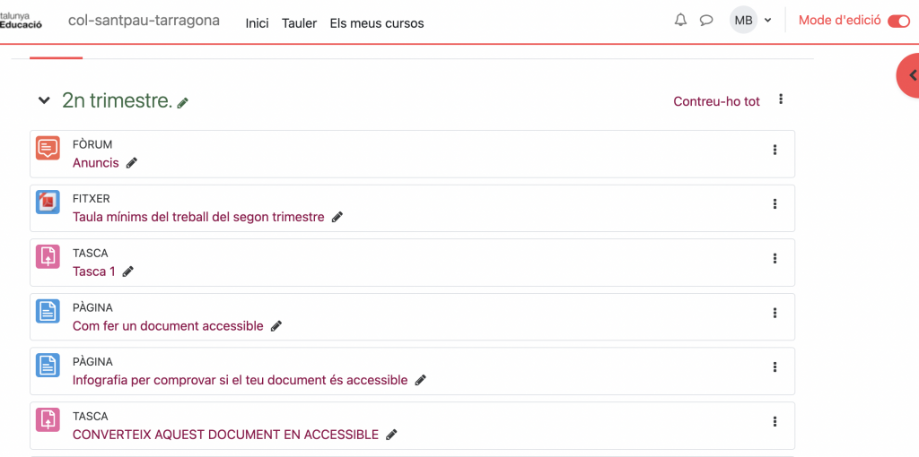This screenshot has width=919, height=457.
Task: Click pencil to rename Anuncis forum
Action: click(132, 163)
